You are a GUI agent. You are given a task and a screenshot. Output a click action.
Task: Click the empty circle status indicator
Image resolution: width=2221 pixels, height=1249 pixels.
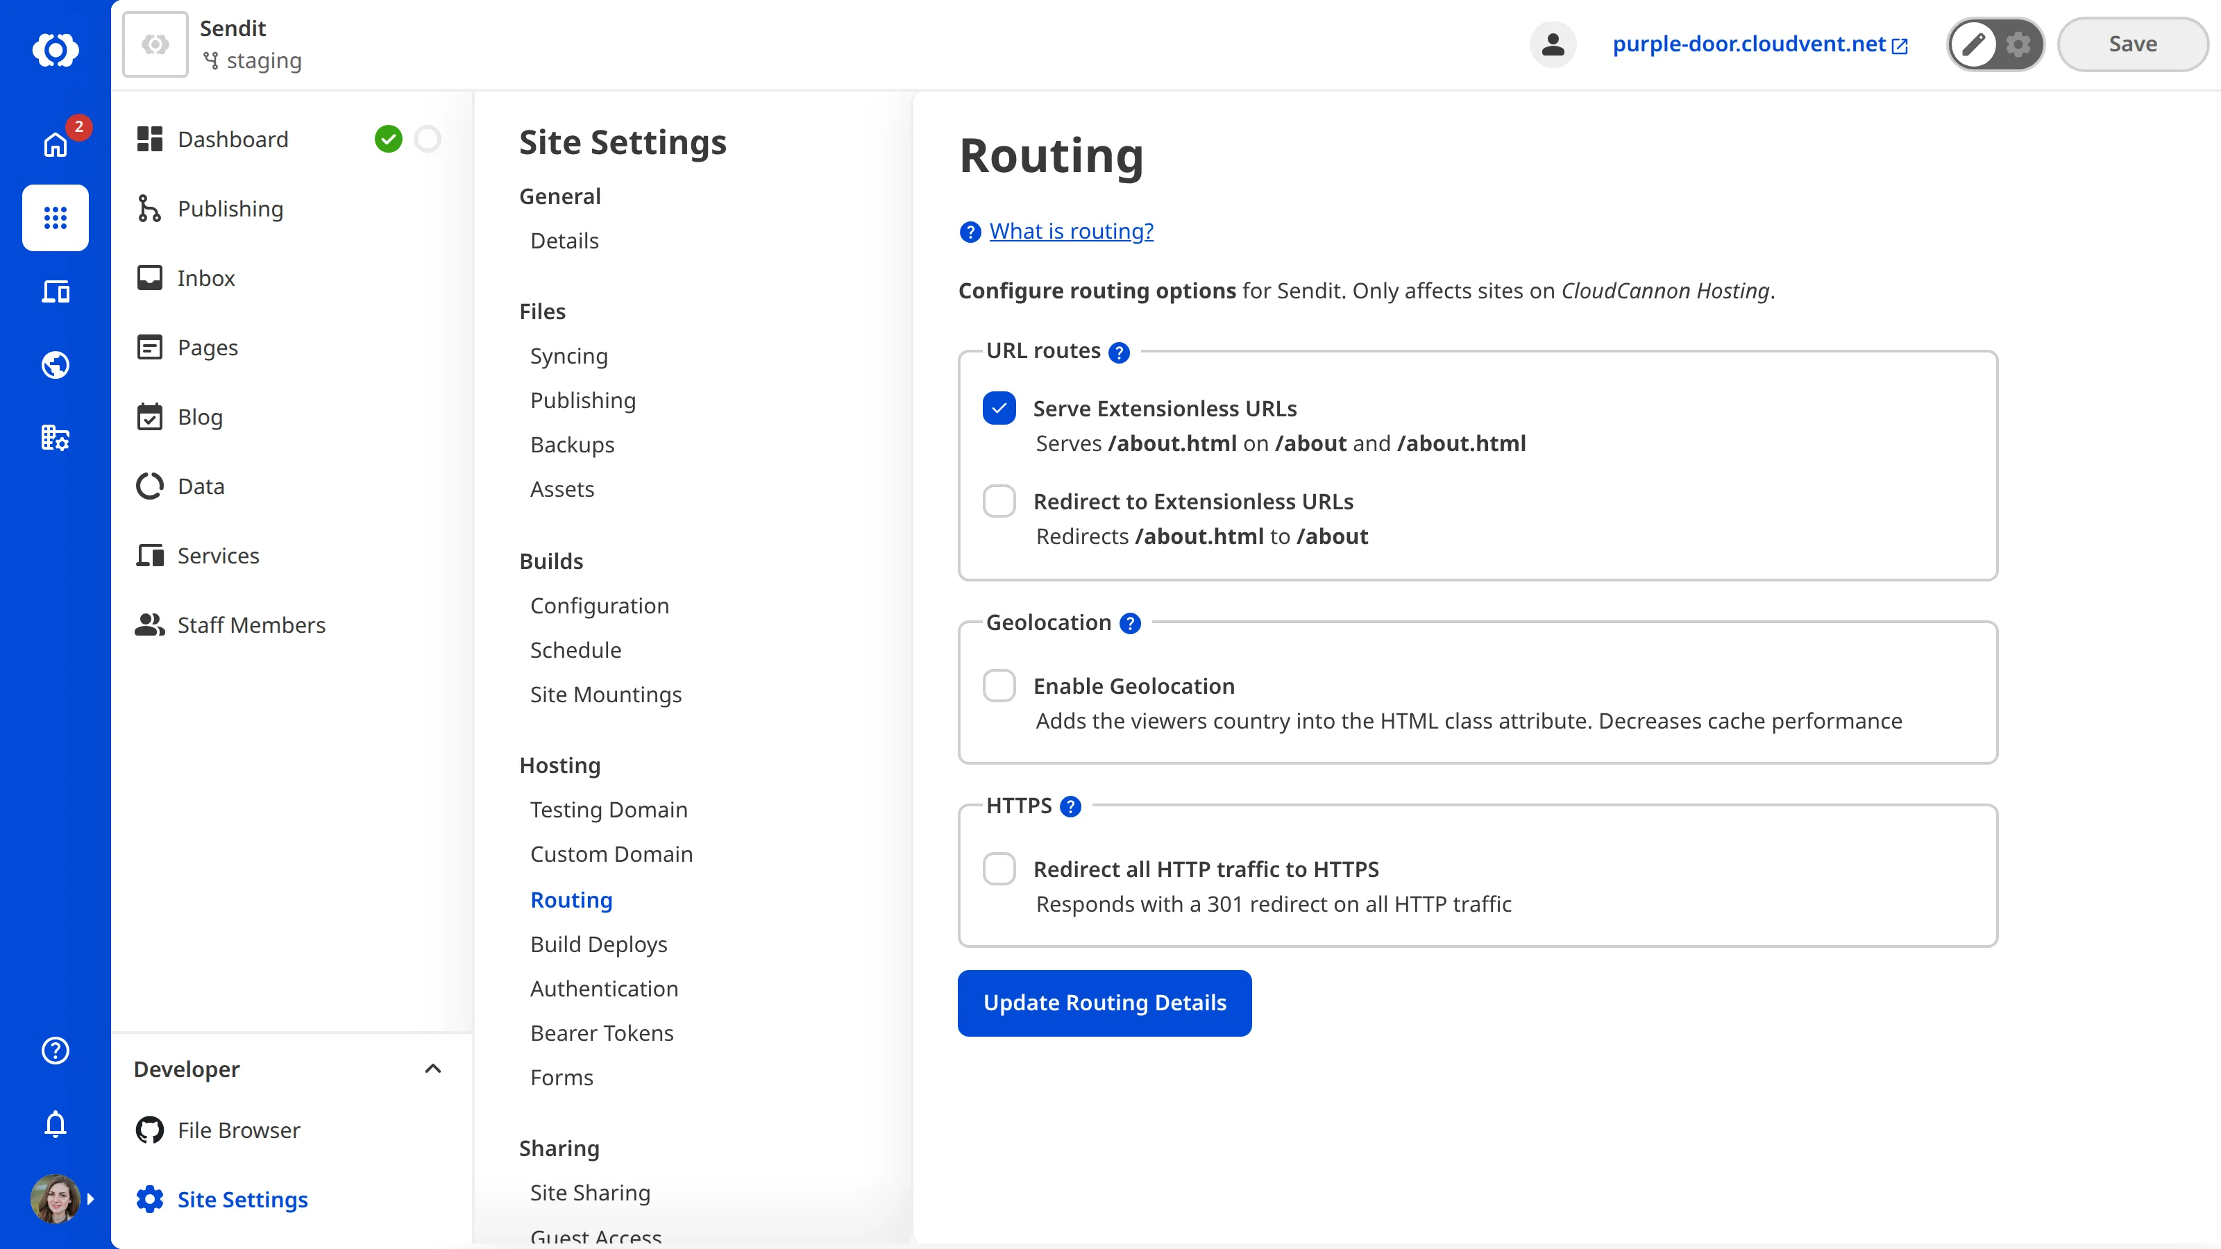[x=428, y=139]
